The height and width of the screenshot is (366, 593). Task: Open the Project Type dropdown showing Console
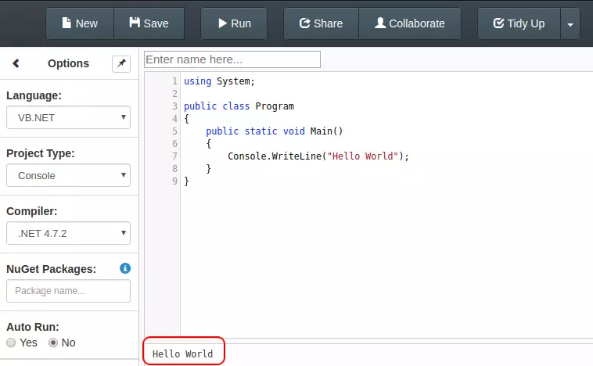68,175
